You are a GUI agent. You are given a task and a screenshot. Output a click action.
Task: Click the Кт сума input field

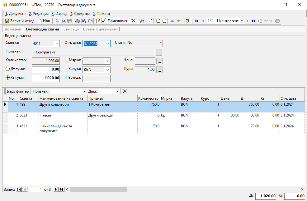click(46, 78)
